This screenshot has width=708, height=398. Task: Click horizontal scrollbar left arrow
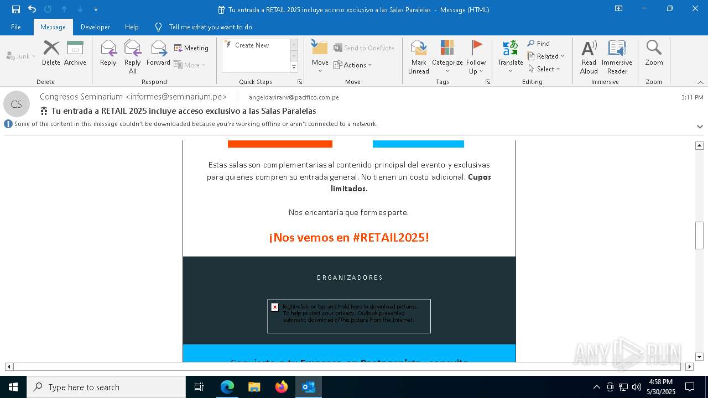9,366
